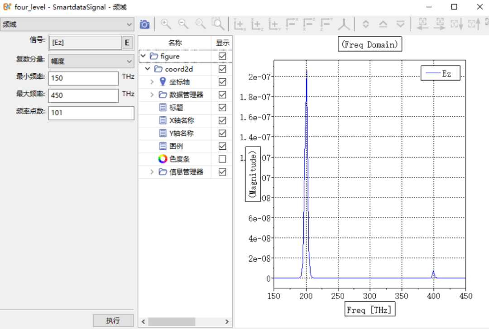The height and width of the screenshot is (329, 489).
Task: Click the pin icon beside 坐标轴
Action: tap(163, 82)
